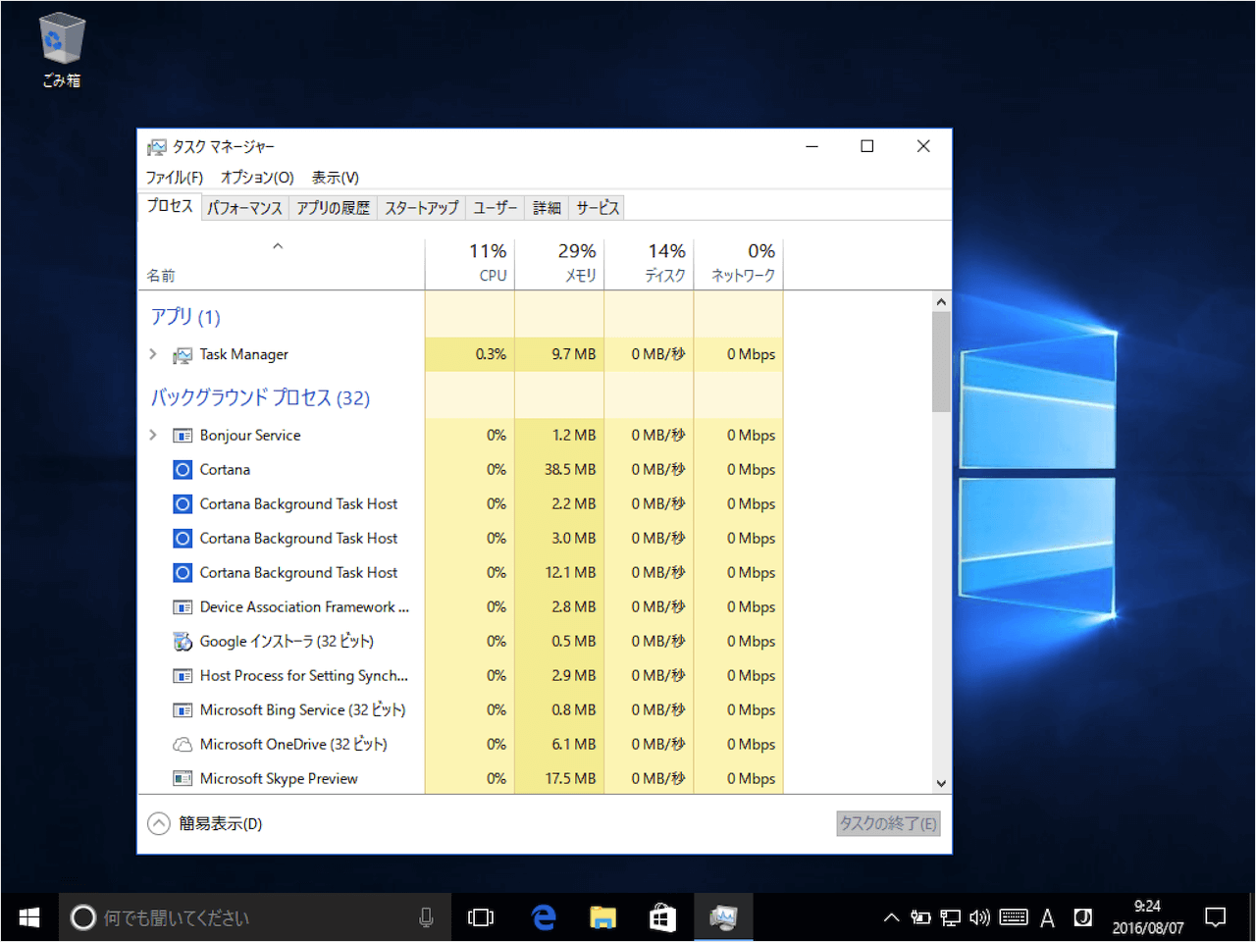This screenshot has width=1256, height=942.
Task: Open the Action Center icon
Action: [1214, 916]
